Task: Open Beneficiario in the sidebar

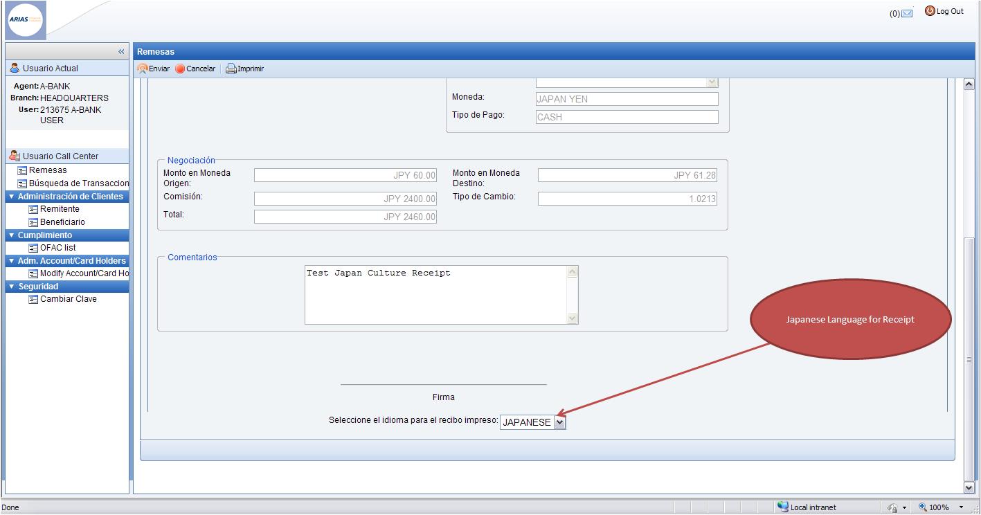Action: [x=62, y=222]
